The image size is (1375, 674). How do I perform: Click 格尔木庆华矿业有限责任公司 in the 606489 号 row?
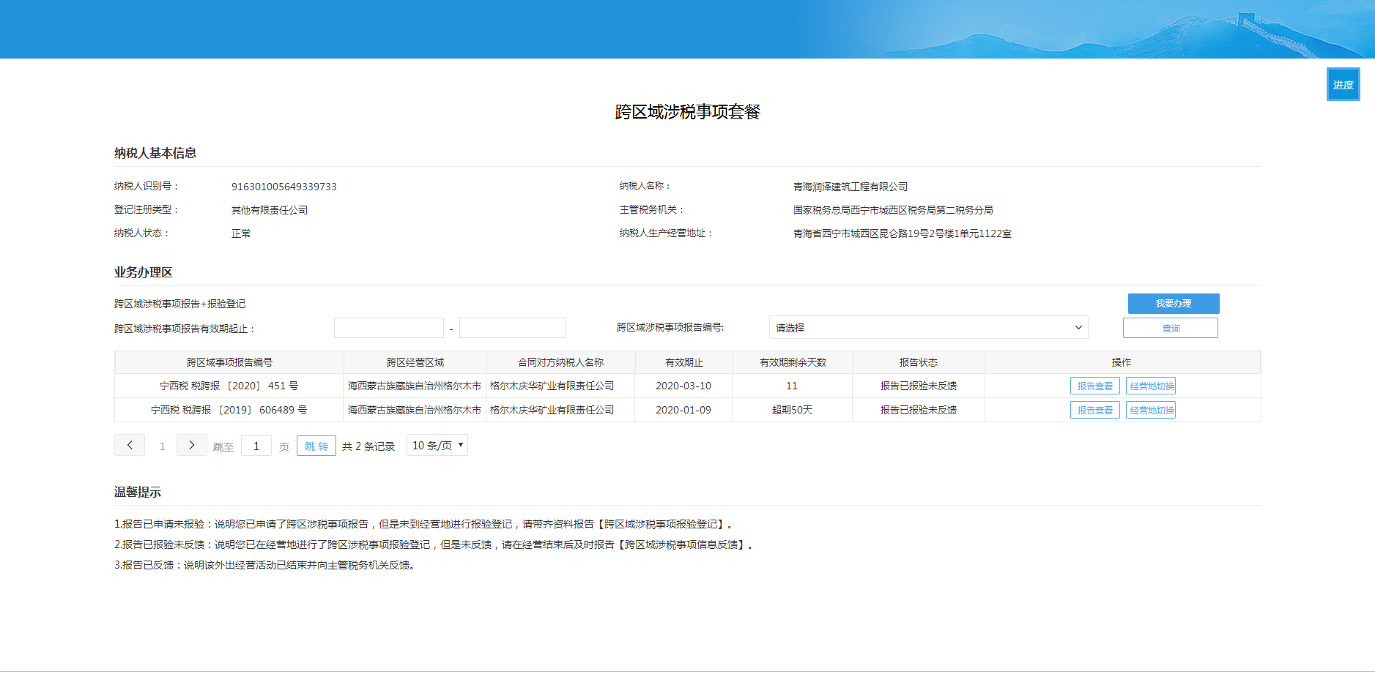(552, 410)
